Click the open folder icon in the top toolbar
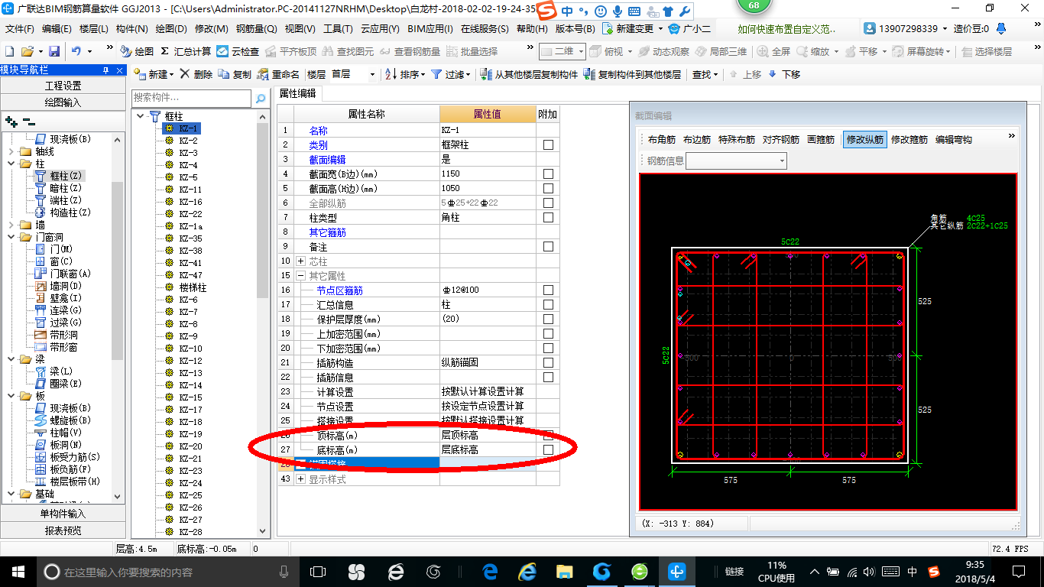This screenshot has width=1044, height=587. point(27,51)
